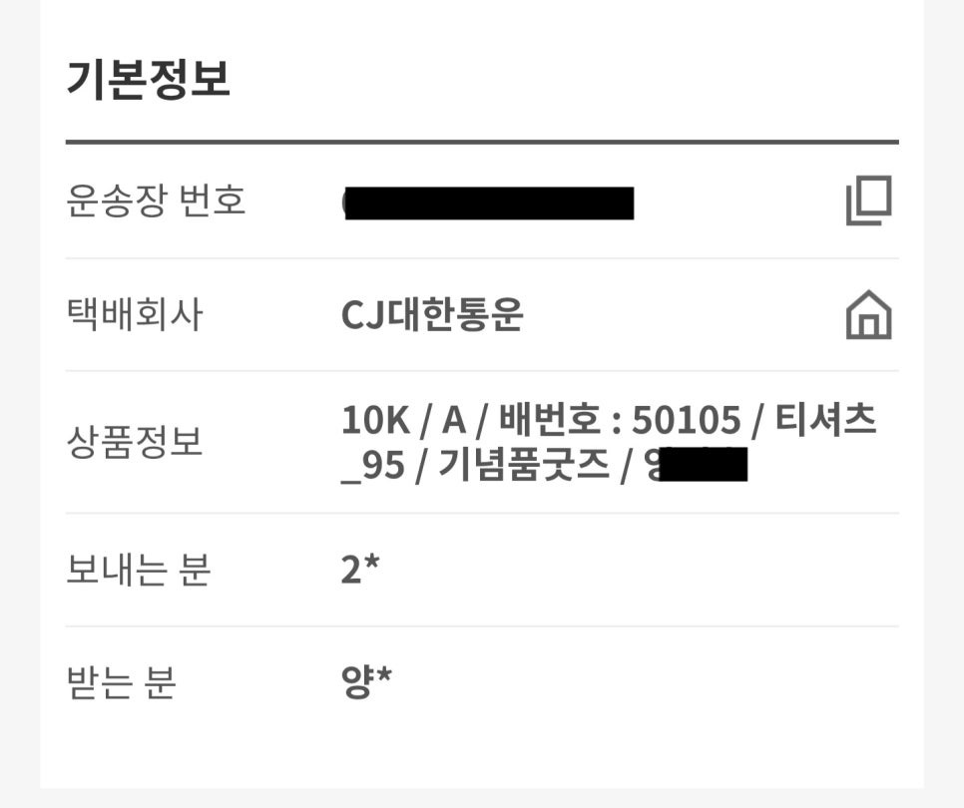Click the blacked-out part of product info
The height and width of the screenshot is (808, 964).
[x=704, y=465]
